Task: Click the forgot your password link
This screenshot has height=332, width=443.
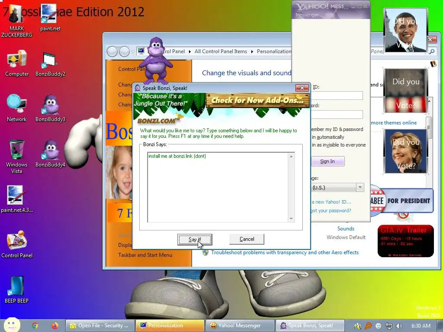Action: (x=331, y=211)
